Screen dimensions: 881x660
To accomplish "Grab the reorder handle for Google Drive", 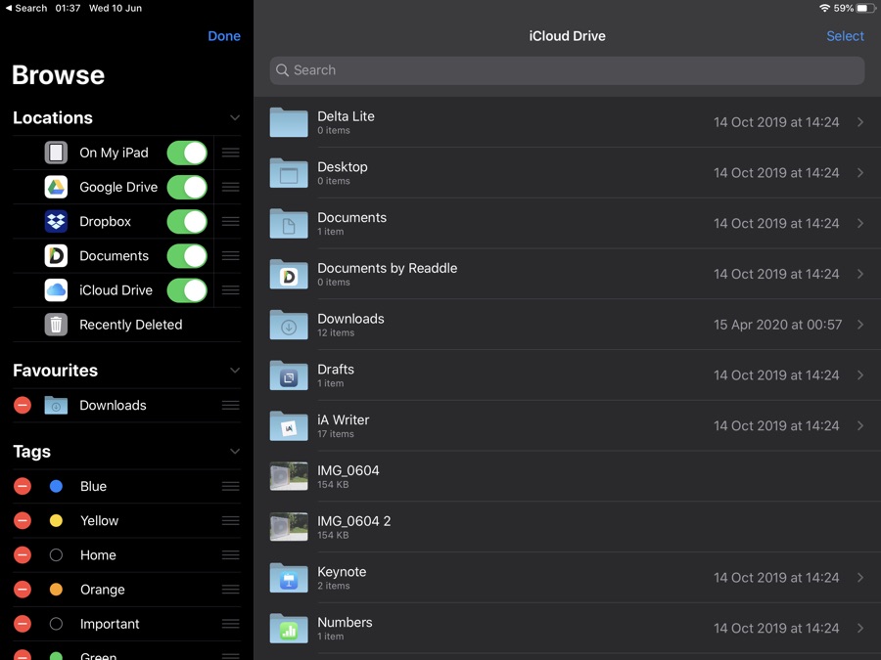I will point(230,187).
